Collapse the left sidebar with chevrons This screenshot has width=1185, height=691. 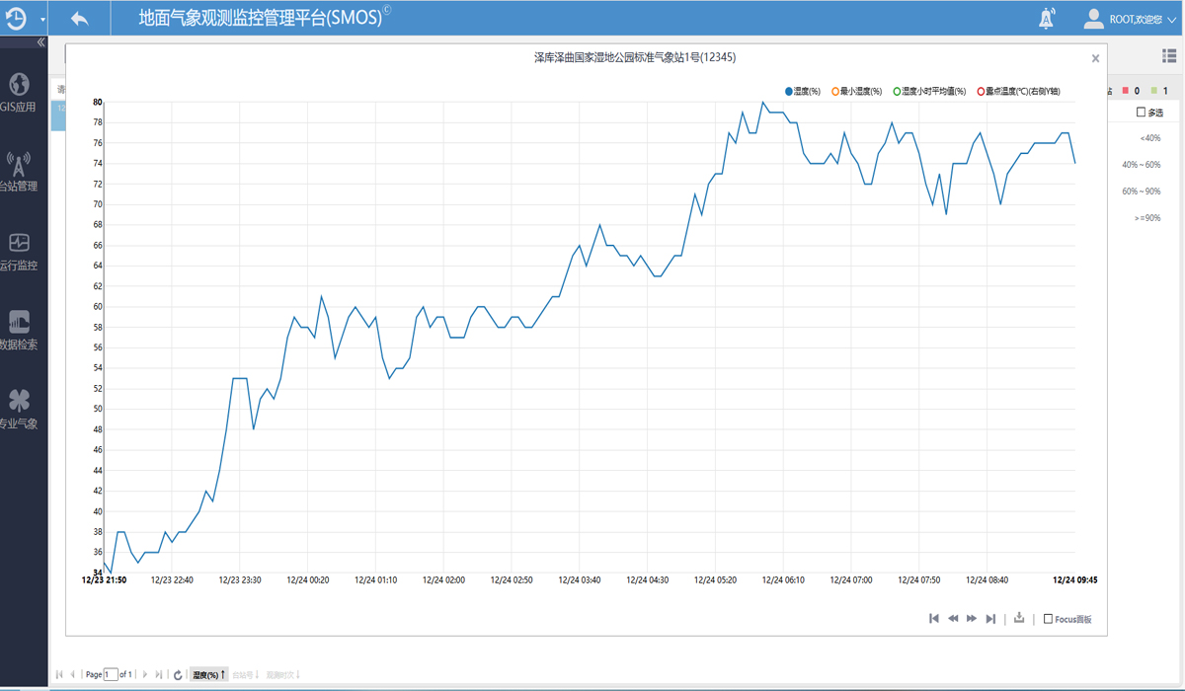click(40, 42)
